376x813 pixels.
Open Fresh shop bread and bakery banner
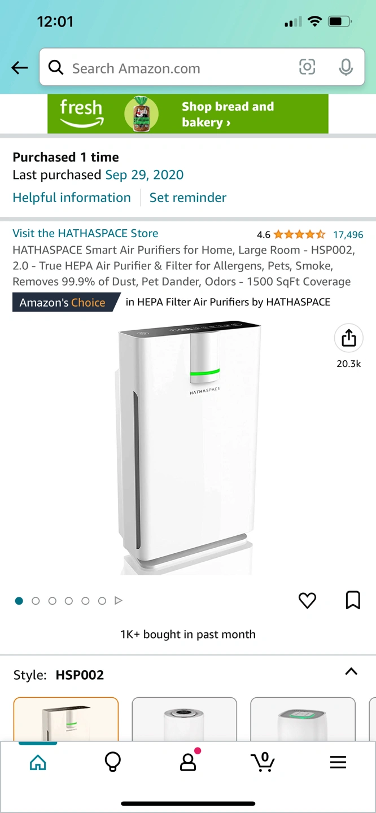[188, 114]
